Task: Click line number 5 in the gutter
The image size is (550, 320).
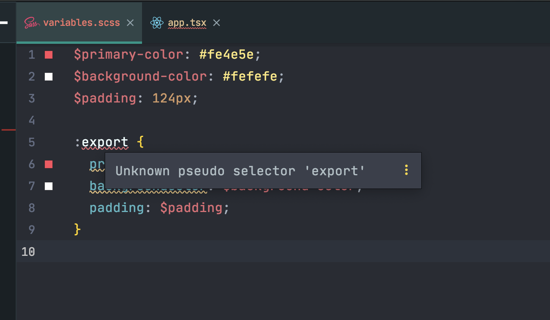Action: [31, 142]
